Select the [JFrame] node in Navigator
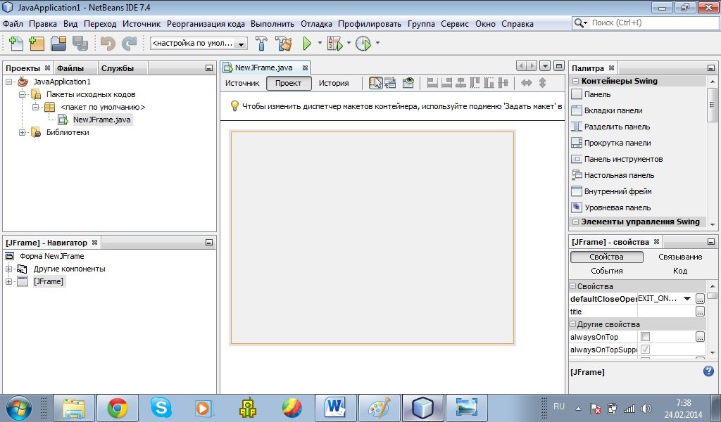 point(49,281)
